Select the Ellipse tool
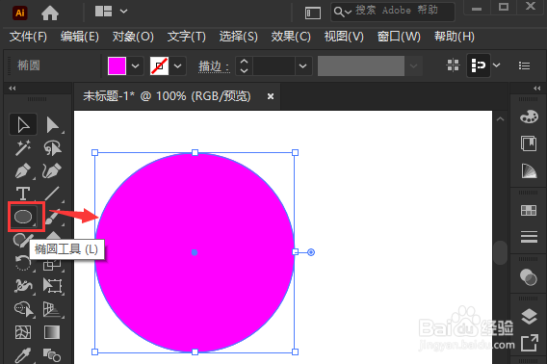Screen dimensions: 547x364 (23, 217)
